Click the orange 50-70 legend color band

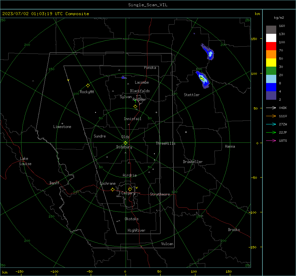(x=271, y=54)
